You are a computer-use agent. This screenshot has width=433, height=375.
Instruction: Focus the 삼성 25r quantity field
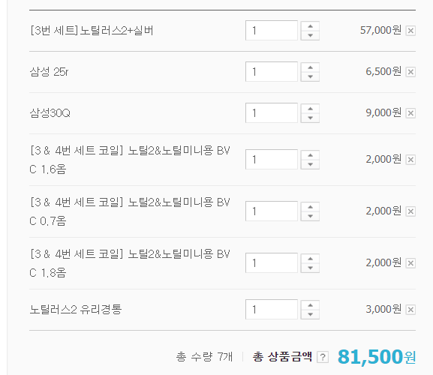point(272,72)
